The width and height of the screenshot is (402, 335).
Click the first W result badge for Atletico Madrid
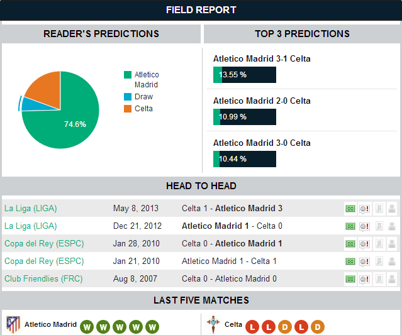[87, 327]
